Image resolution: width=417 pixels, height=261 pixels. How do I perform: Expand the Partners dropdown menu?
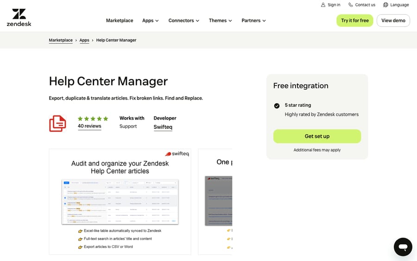point(253,20)
